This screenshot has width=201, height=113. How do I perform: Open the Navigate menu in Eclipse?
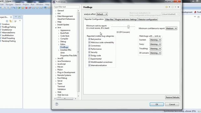tap(9, 4)
